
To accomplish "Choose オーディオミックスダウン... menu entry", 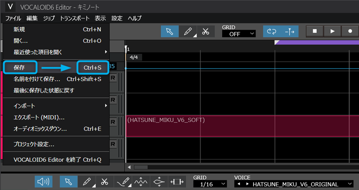I will point(57,129).
